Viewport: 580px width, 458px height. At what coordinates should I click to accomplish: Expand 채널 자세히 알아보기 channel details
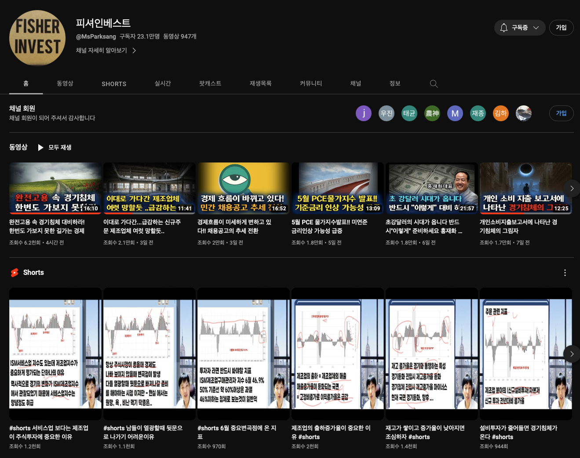click(106, 50)
